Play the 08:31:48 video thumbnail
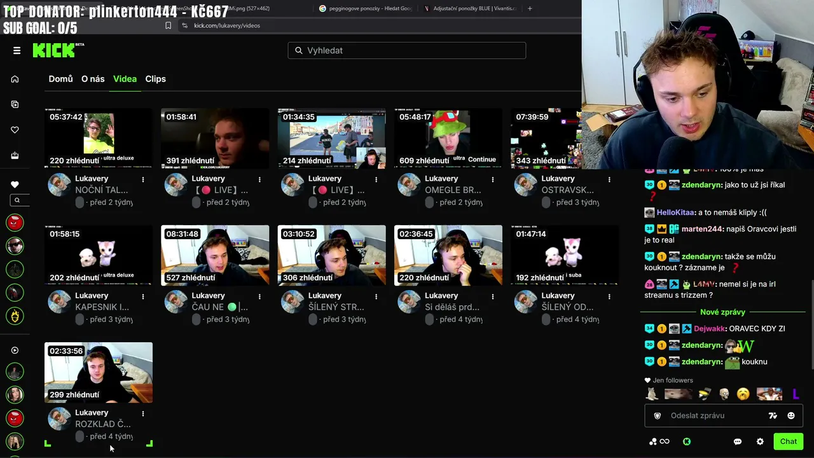Viewport: 814px width, 458px height. tap(215, 255)
